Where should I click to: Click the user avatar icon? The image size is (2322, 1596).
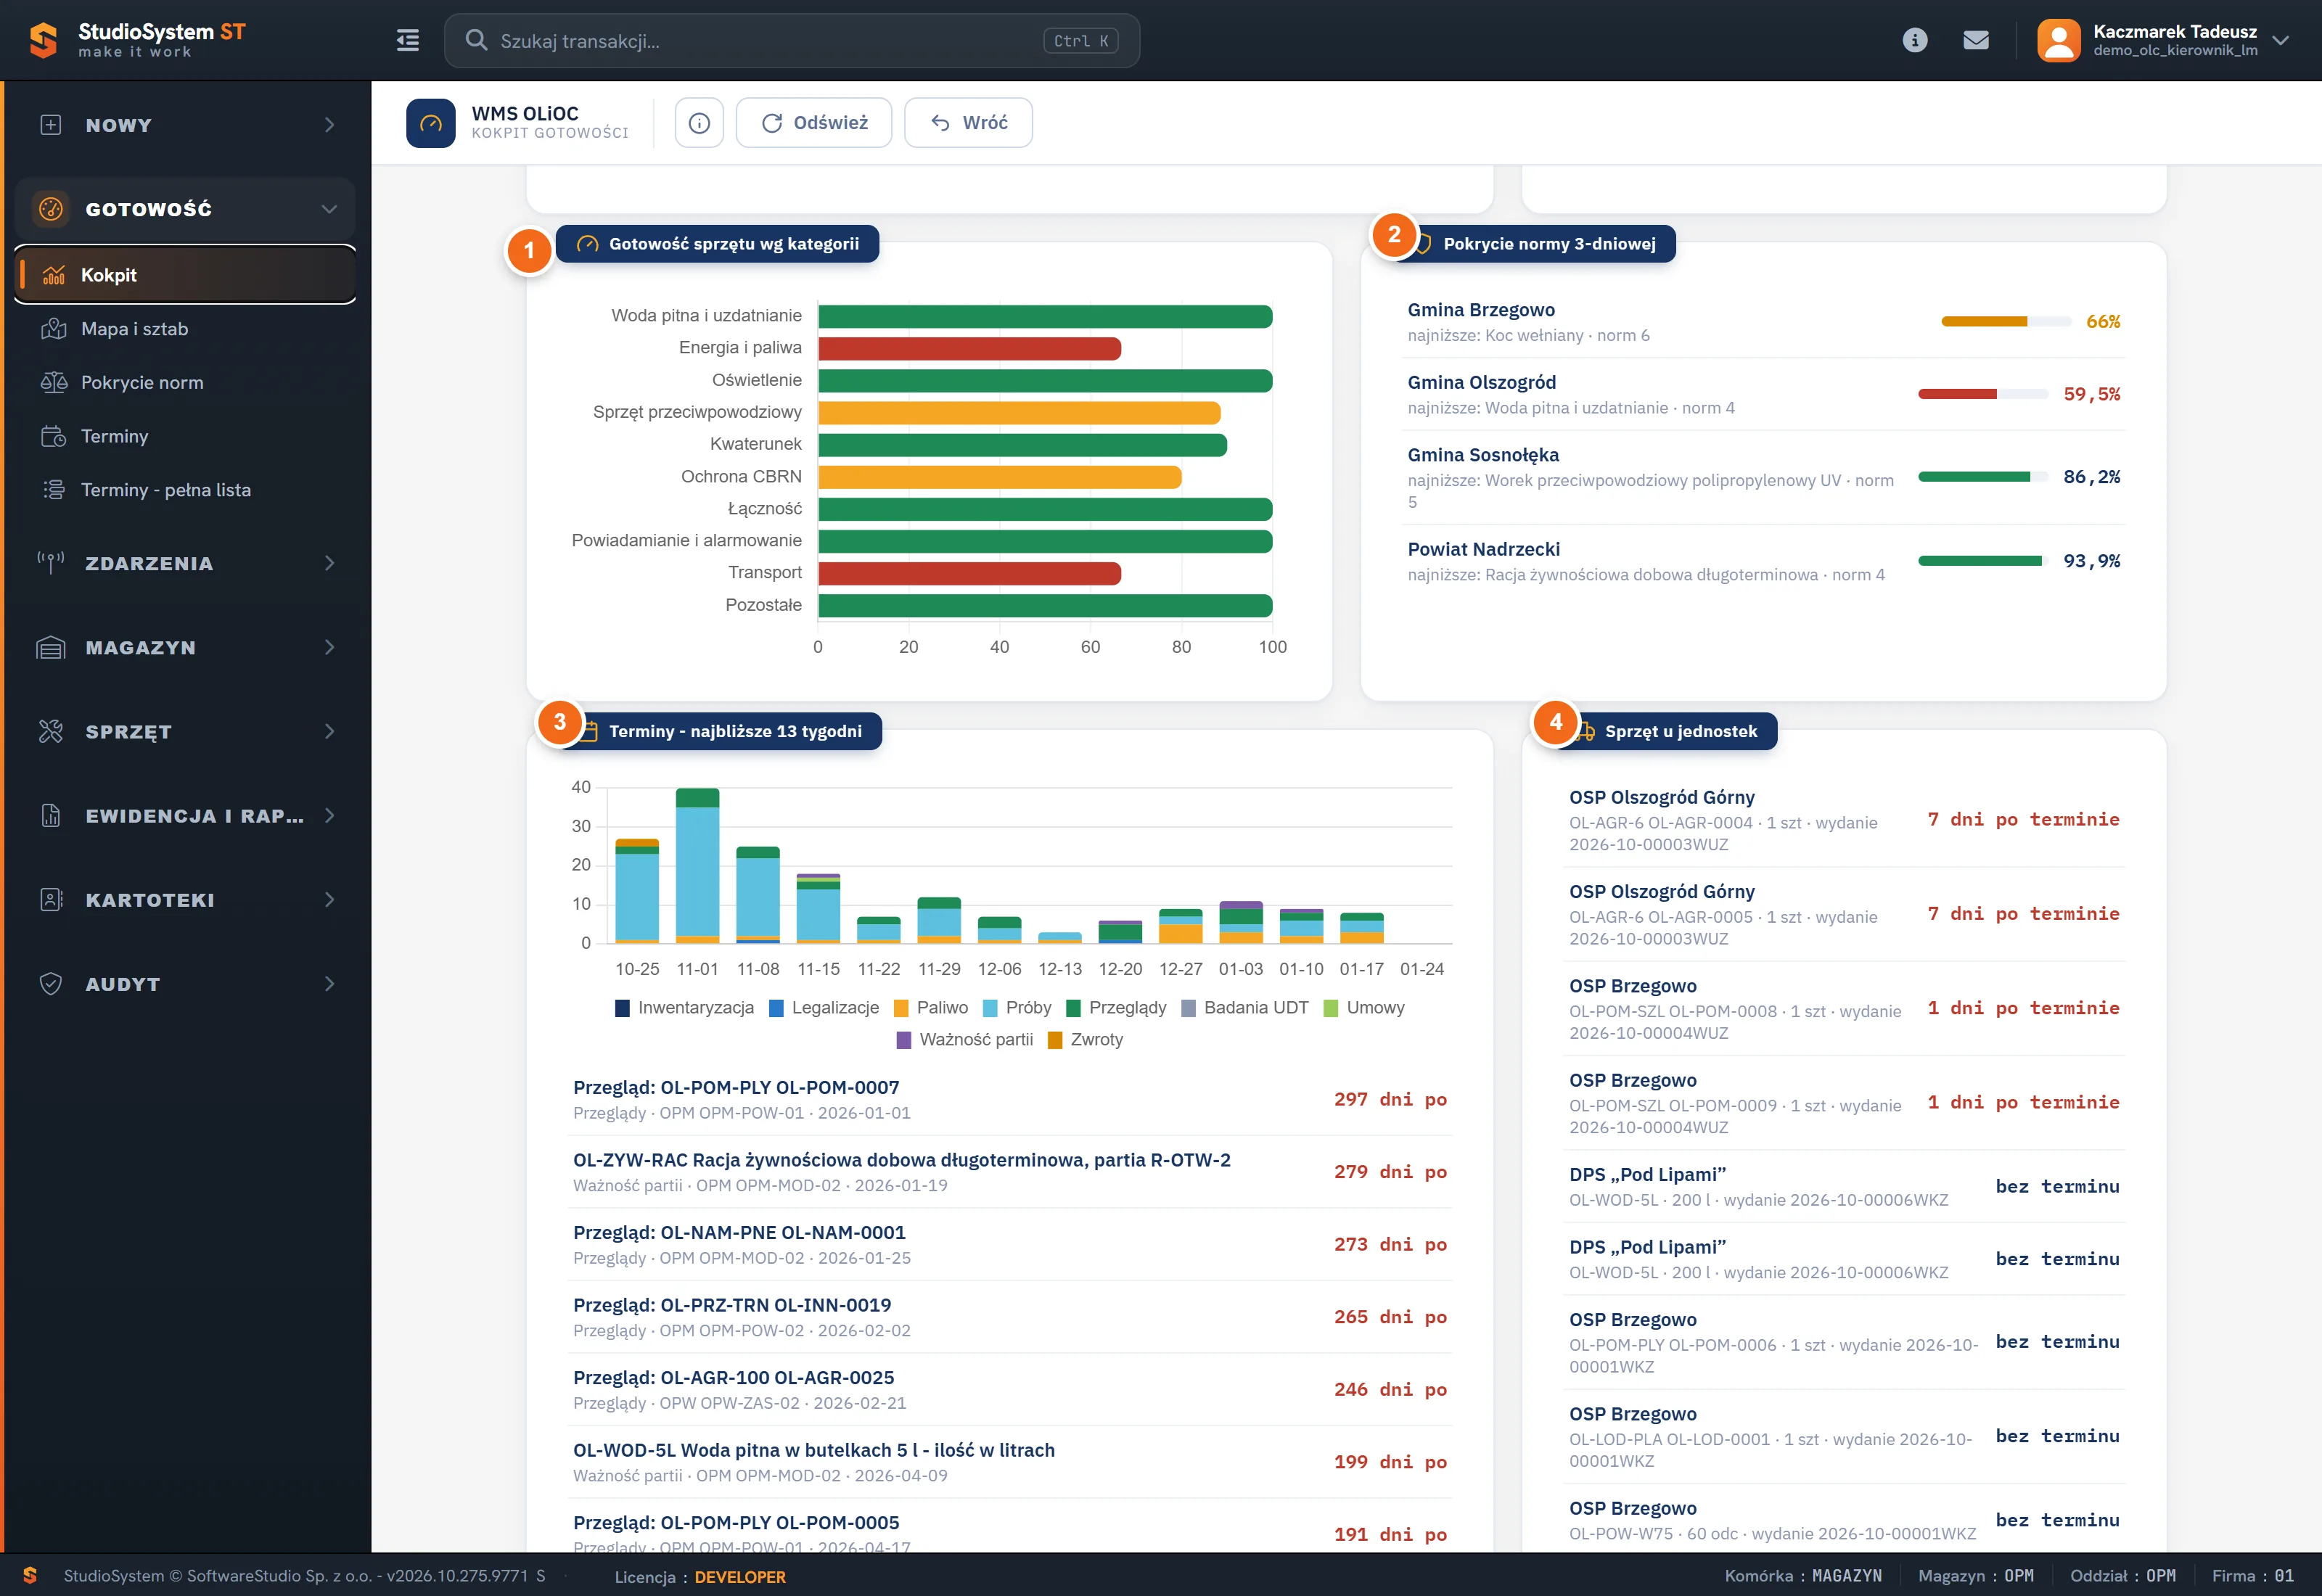2058,40
